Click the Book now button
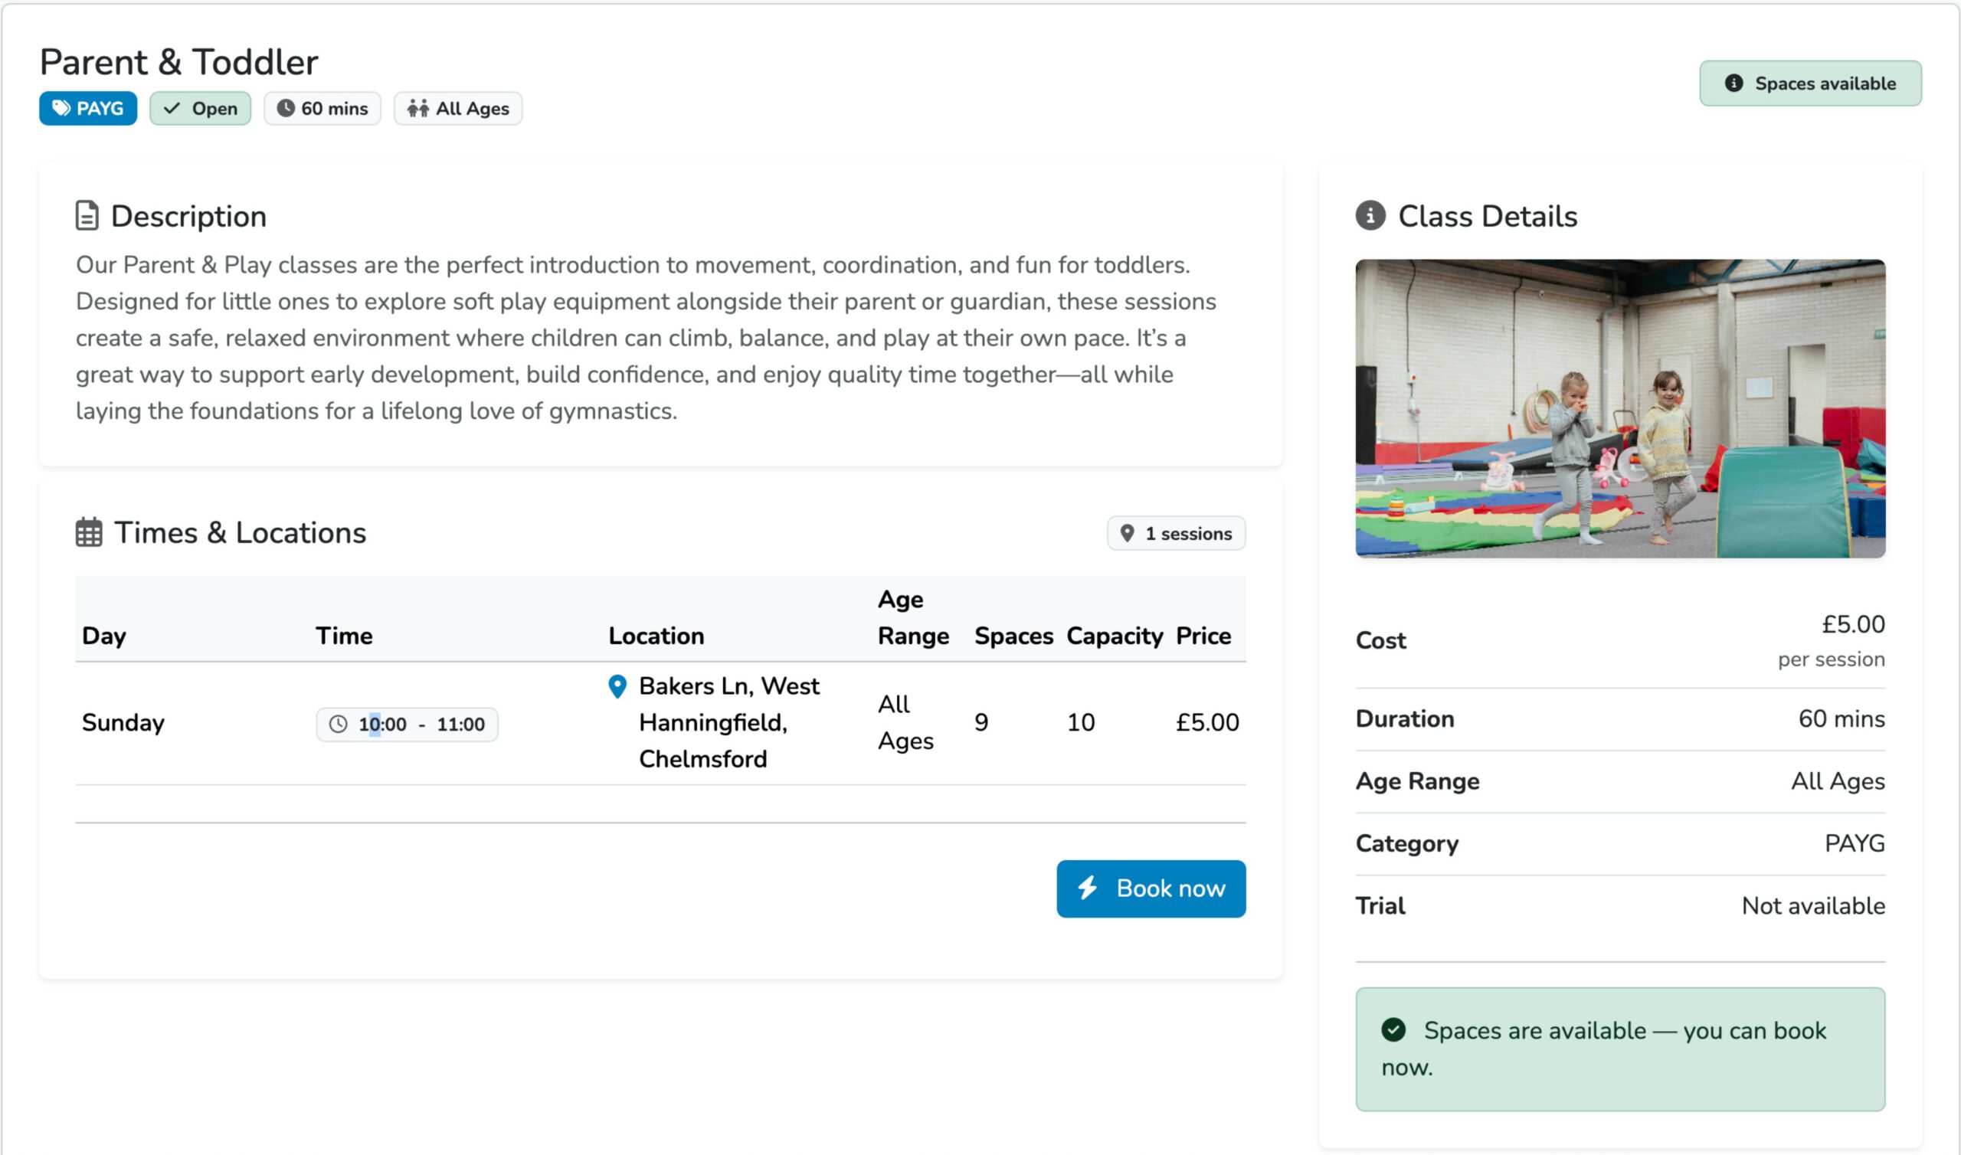 coord(1150,888)
